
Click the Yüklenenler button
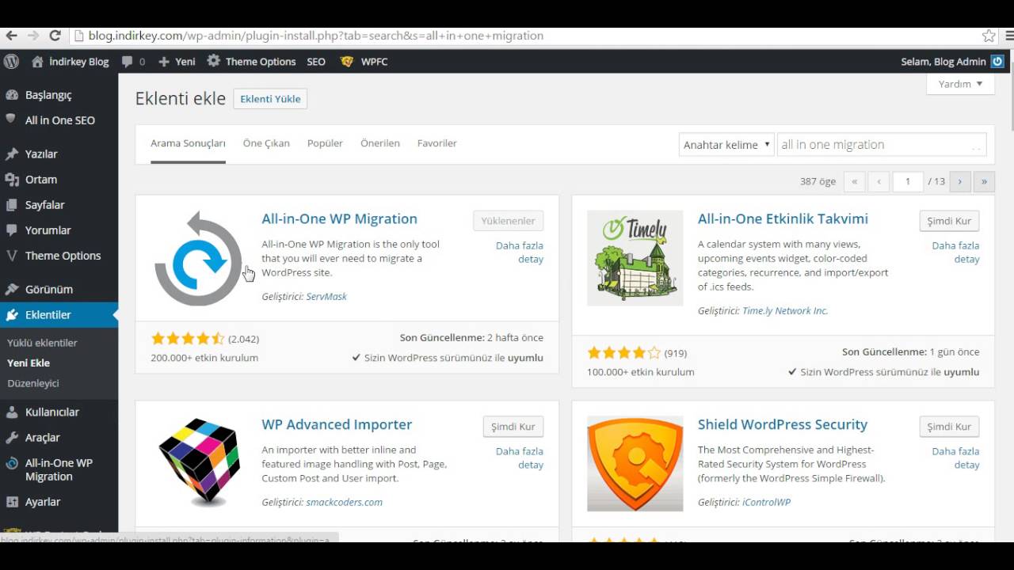(508, 221)
